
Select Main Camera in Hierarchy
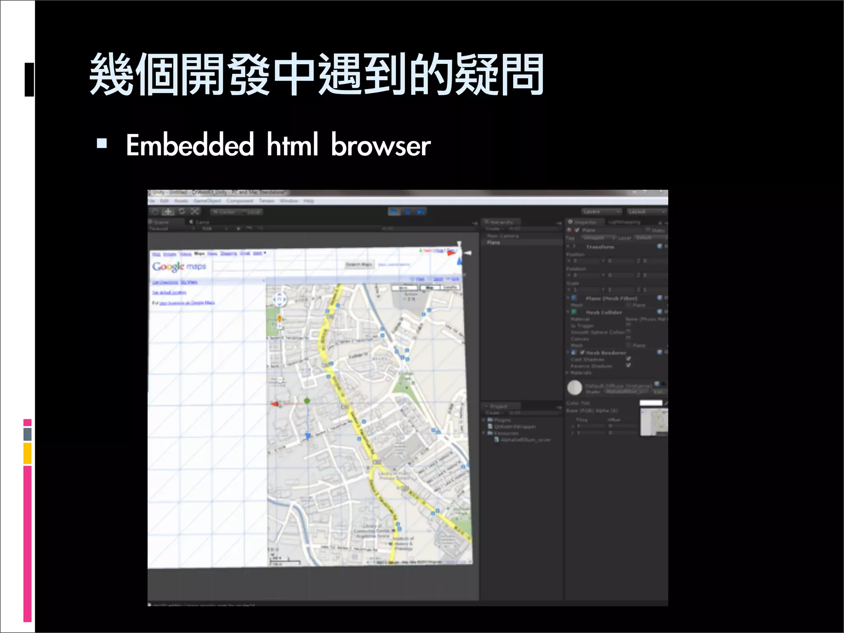502,236
